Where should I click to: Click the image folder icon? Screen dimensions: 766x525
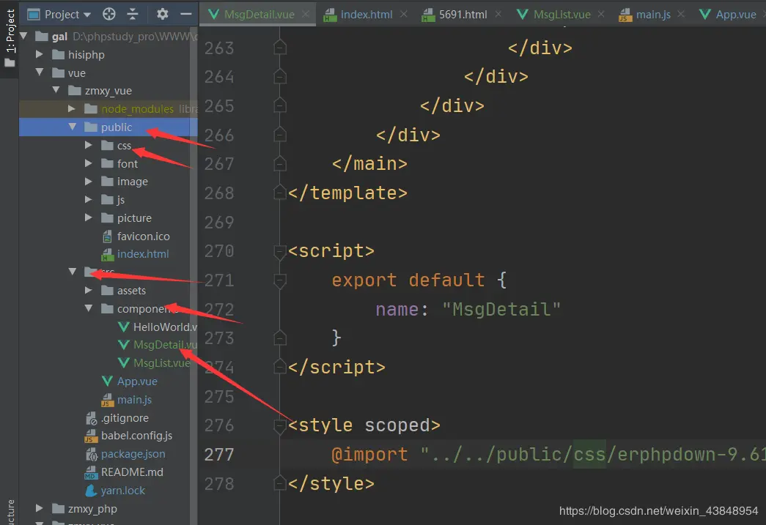[108, 182]
